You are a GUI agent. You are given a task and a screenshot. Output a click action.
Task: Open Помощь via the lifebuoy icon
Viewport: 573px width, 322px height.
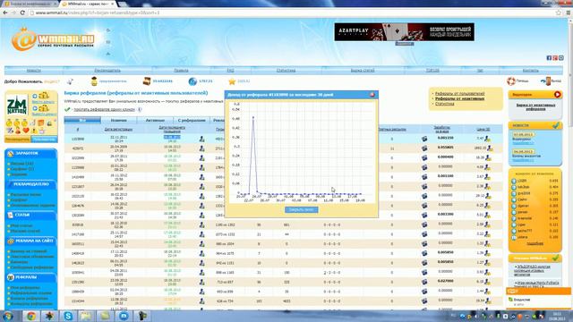pyautogui.click(x=511, y=81)
